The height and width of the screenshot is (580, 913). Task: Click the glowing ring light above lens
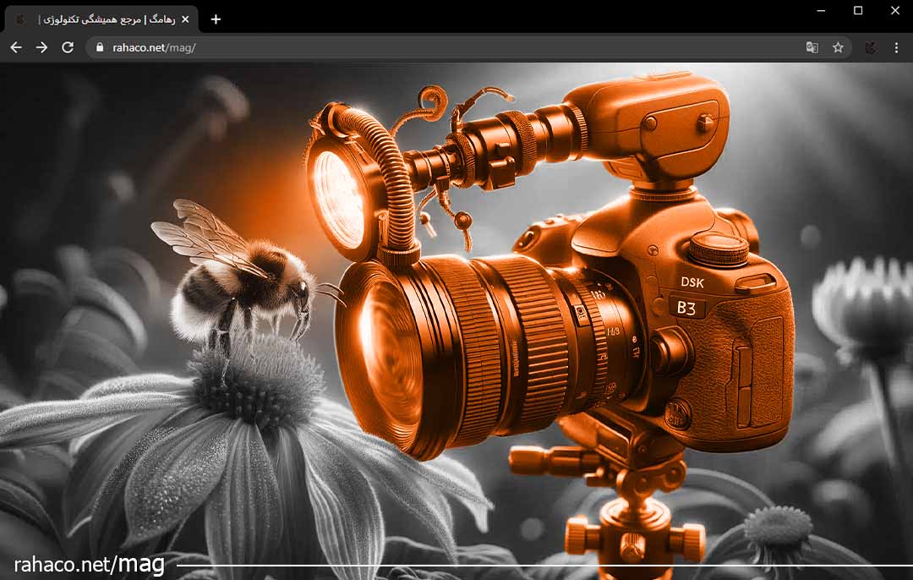[336, 192]
